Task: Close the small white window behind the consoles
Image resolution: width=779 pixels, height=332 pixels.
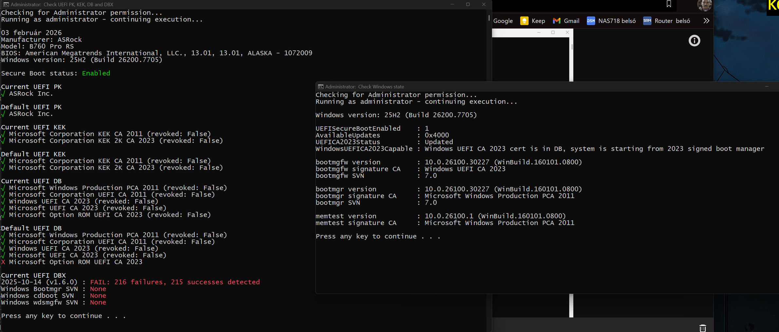Action: (x=567, y=32)
